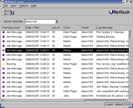Viewport: 133px width, 108px height.
Task: Click the Warning level text
Action: click(11, 64)
